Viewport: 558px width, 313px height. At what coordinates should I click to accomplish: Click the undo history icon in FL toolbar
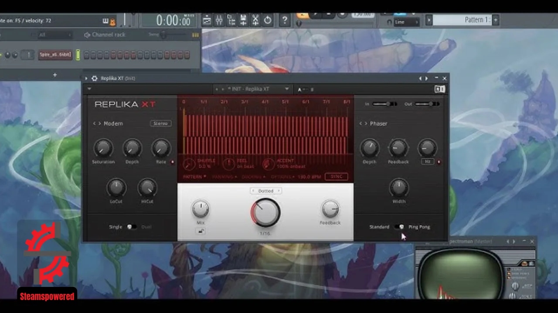point(268,20)
